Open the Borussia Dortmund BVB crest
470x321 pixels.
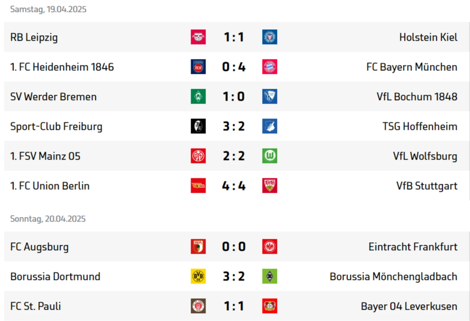pyautogui.click(x=198, y=276)
